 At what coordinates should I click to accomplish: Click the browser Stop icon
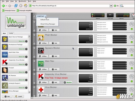coord(21,6)
